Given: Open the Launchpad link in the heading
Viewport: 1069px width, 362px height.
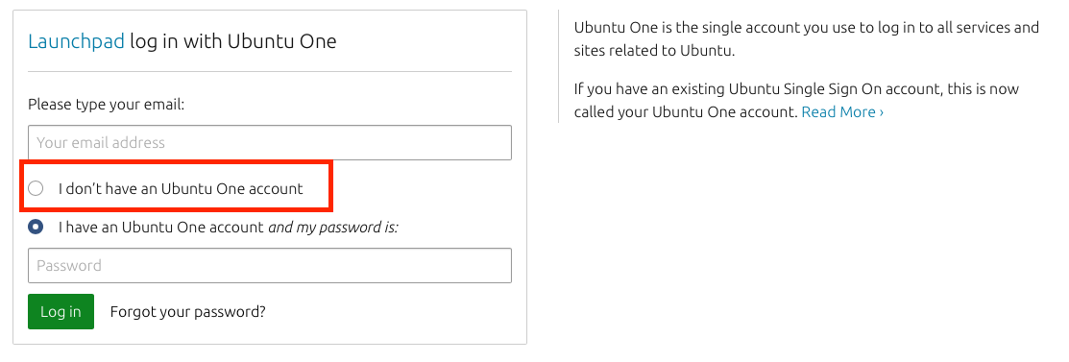Looking at the screenshot, I should [77, 42].
